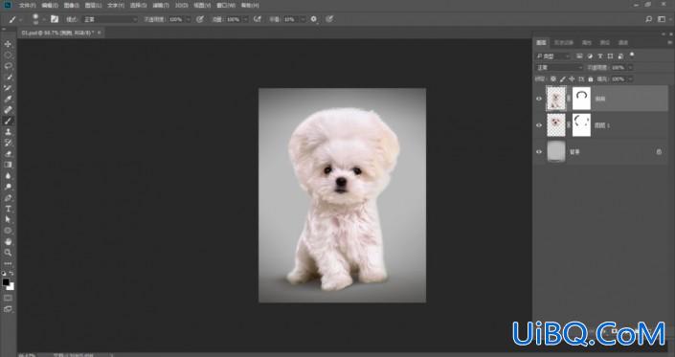The width and height of the screenshot is (675, 357).
Task: Hide 图层 1 using its eye icon
Action: (539, 125)
